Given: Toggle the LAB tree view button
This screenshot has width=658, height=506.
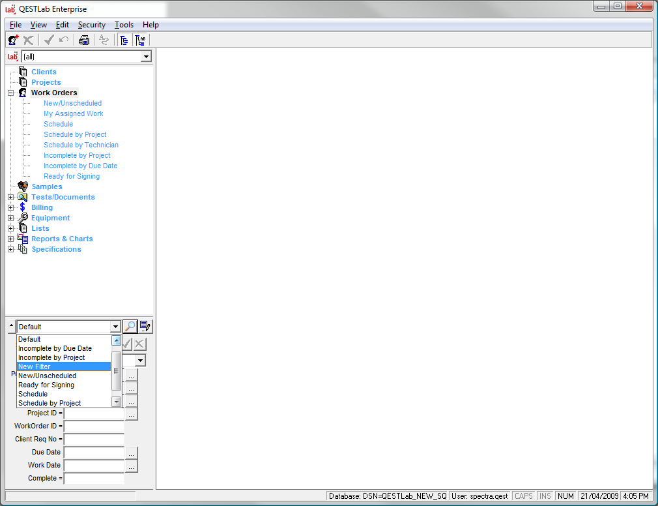Looking at the screenshot, I should pyautogui.click(x=140, y=40).
